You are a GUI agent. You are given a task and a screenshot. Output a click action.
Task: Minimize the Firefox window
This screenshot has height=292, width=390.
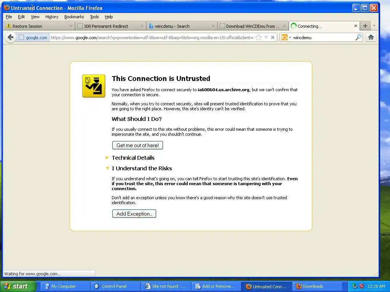point(356,8)
